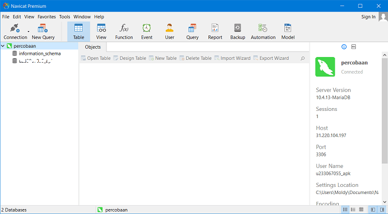Open the Report section
Image resolution: width=388 pixels, height=214 pixels.
[x=215, y=32]
